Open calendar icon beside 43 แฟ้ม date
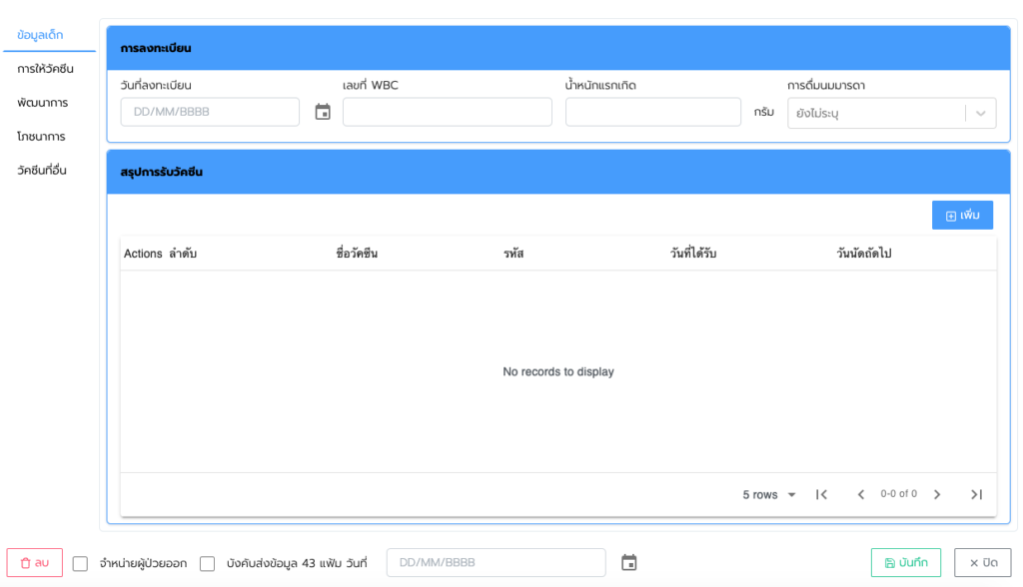Screen dimensions: 1023x587 tap(628, 563)
